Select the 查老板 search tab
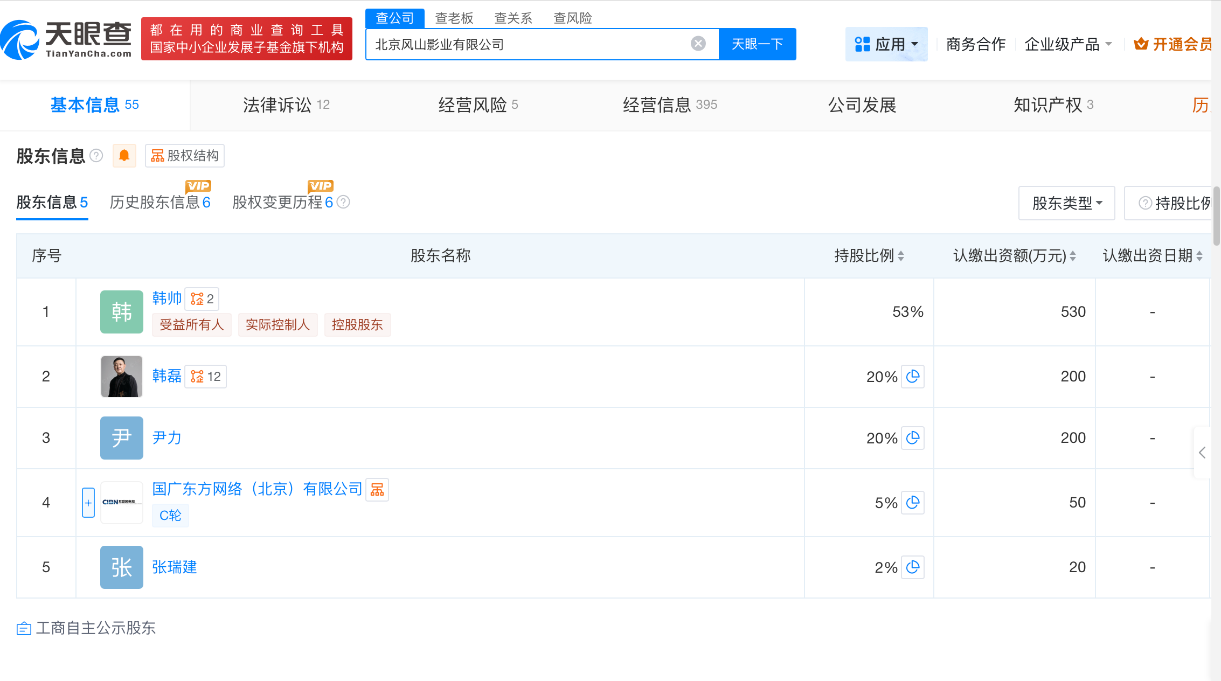Screen dimensions: 1221x681 point(453,18)
